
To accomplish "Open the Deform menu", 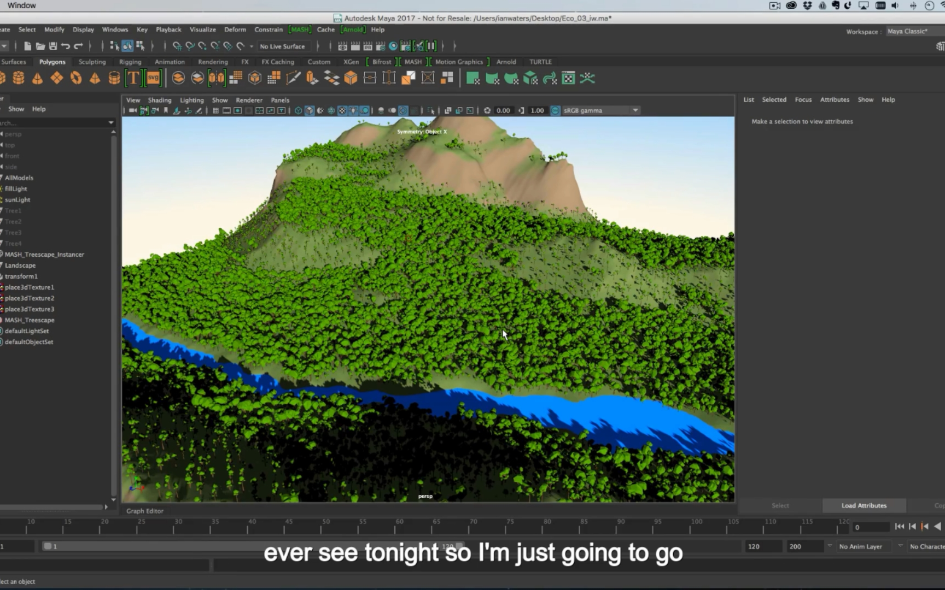I will coord(235,29).
